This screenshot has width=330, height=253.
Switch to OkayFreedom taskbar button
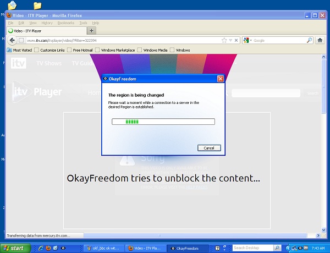[x=187, y=248]
